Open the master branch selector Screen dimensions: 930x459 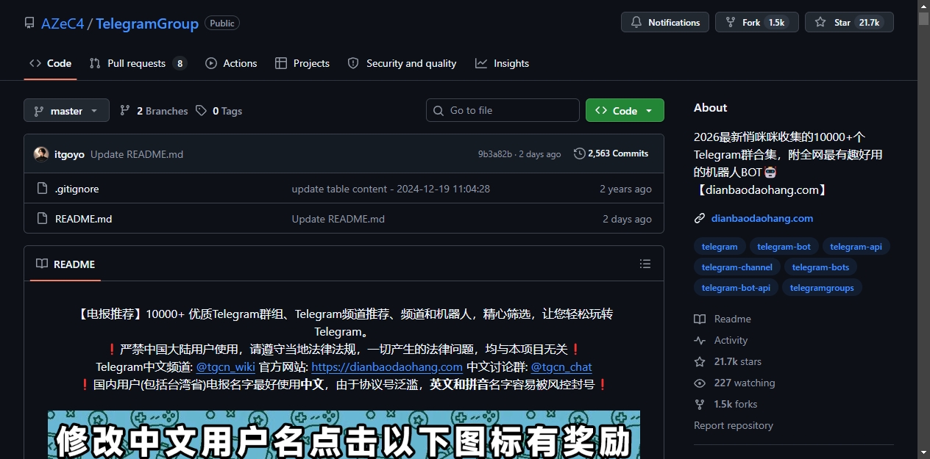(66, 110)
